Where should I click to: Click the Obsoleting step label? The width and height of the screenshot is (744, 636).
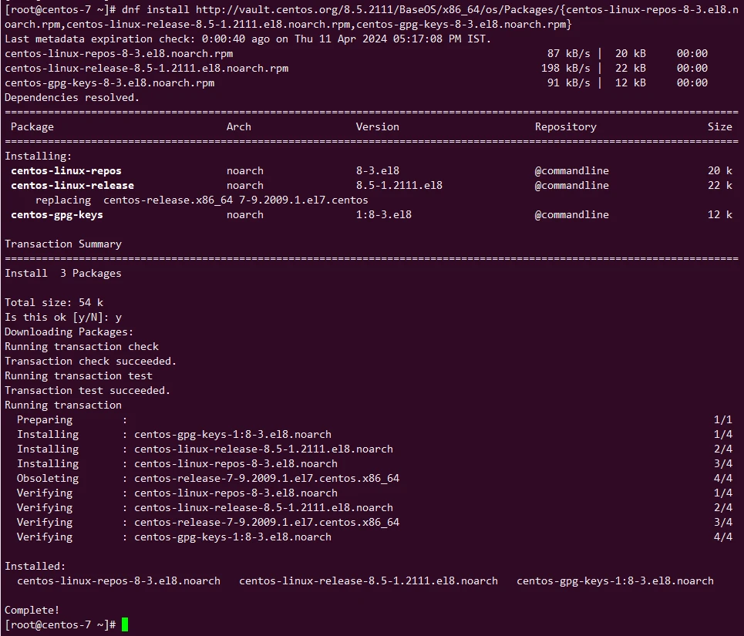48,478
